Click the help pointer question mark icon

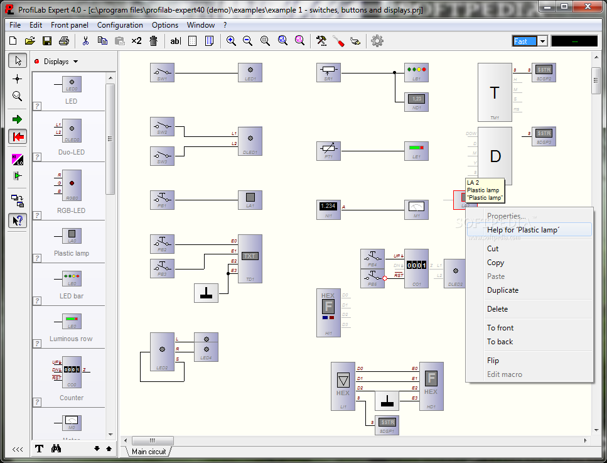(x=18, y=221)
